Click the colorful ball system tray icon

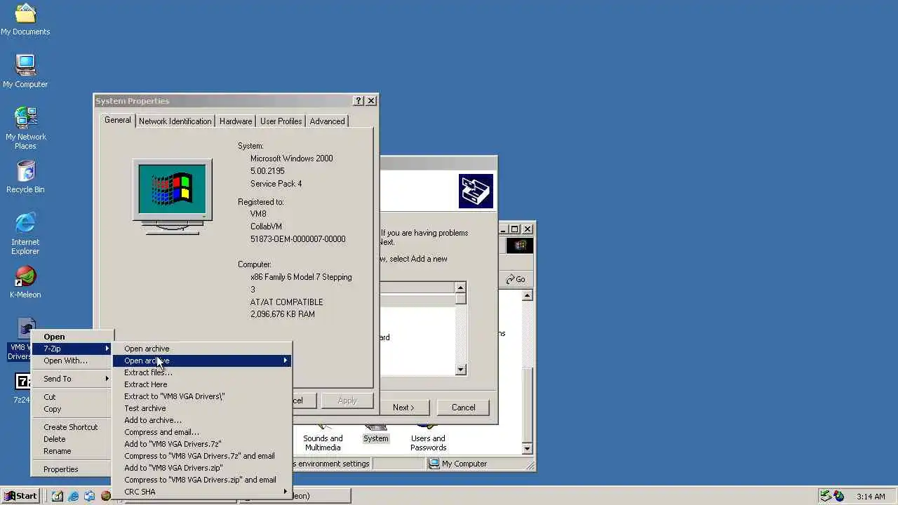pyautogui.click(x=839, y=496)
